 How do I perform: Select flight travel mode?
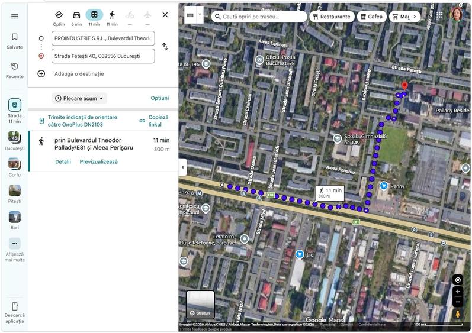click(x=147, y=18)
